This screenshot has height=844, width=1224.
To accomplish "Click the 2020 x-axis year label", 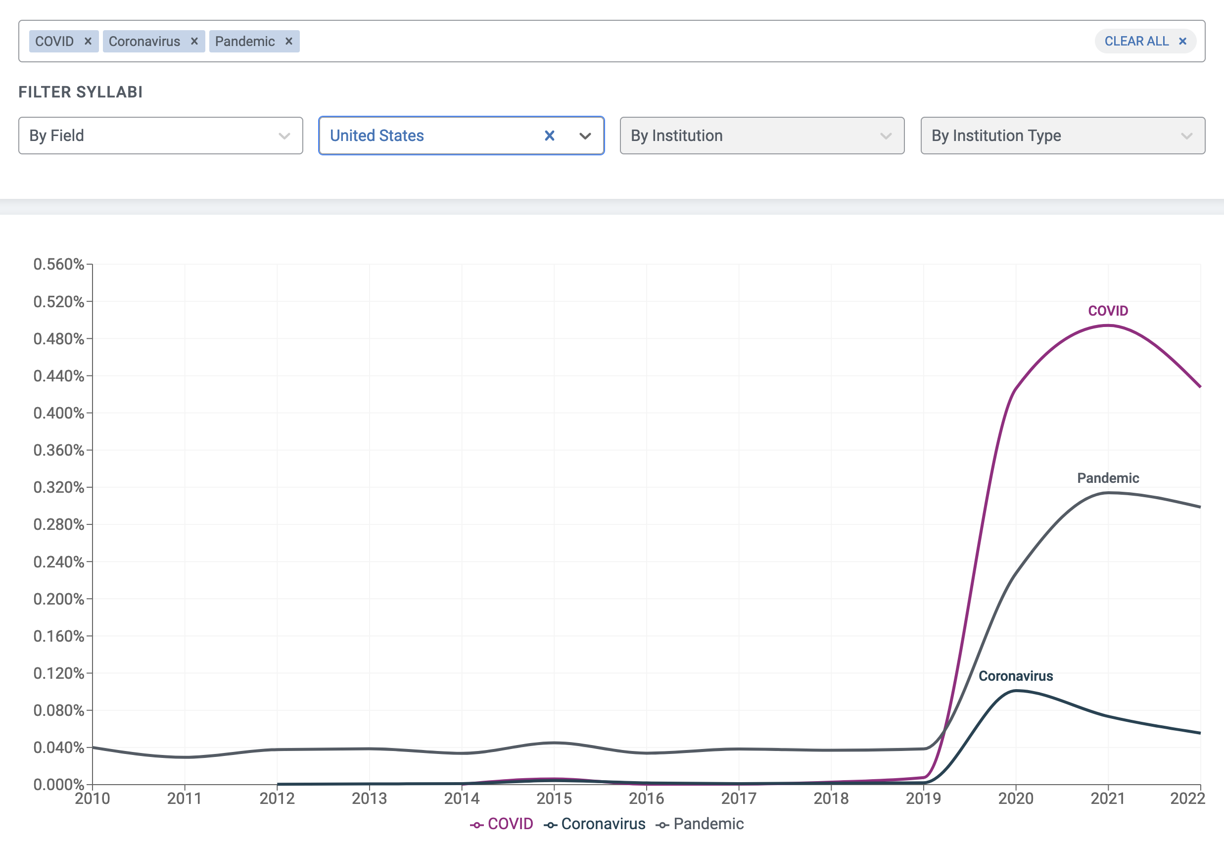I will click(x=1016, y=798).
